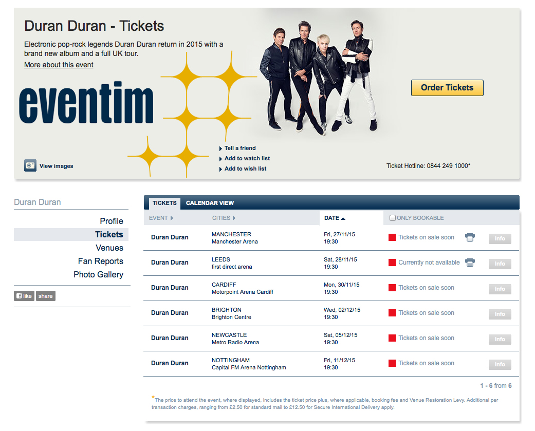Toggle the Only Bookable checkbox
The width and height of the screenshot is (535, 431).
393,218
